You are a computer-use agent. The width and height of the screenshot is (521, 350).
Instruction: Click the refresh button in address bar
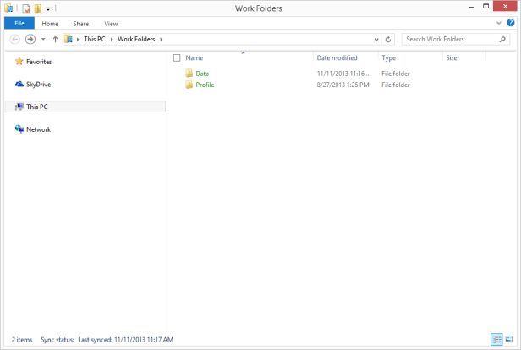click(x=388, y=39)
